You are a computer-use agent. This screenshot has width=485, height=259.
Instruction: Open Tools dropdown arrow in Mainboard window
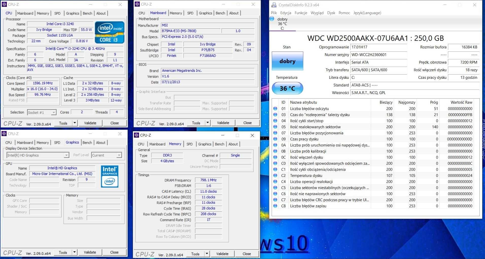[207, 123]
